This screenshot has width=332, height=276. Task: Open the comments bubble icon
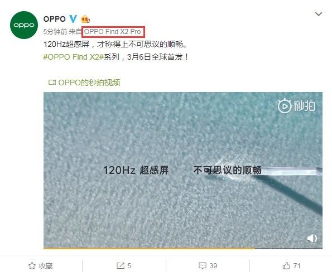tap(203, 265)
